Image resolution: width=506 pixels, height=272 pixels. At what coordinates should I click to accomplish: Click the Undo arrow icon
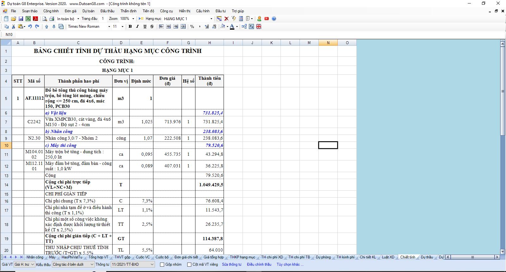[30, 26]
